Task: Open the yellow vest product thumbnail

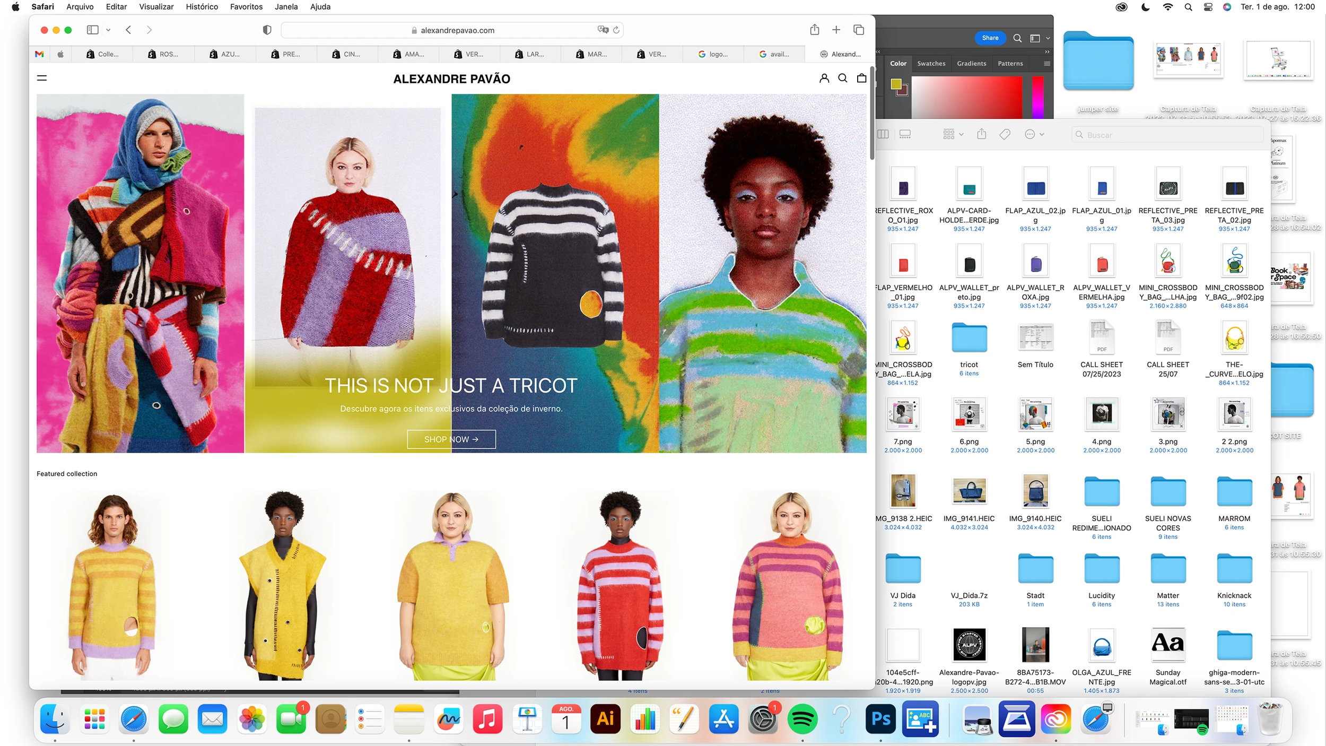Action: (282, 585)
